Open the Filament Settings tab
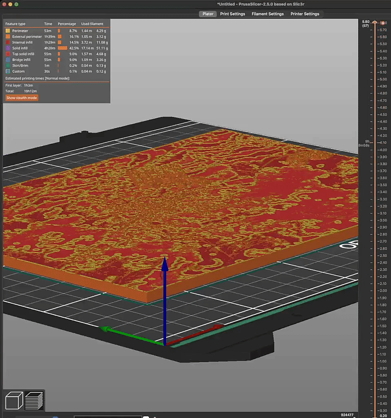This screenshot has width=391, height=418. (268, 14)
